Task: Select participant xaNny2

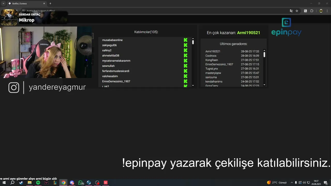Action: coord(107,50)
